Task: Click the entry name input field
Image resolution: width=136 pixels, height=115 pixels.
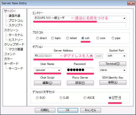Action: coord(66,18)
